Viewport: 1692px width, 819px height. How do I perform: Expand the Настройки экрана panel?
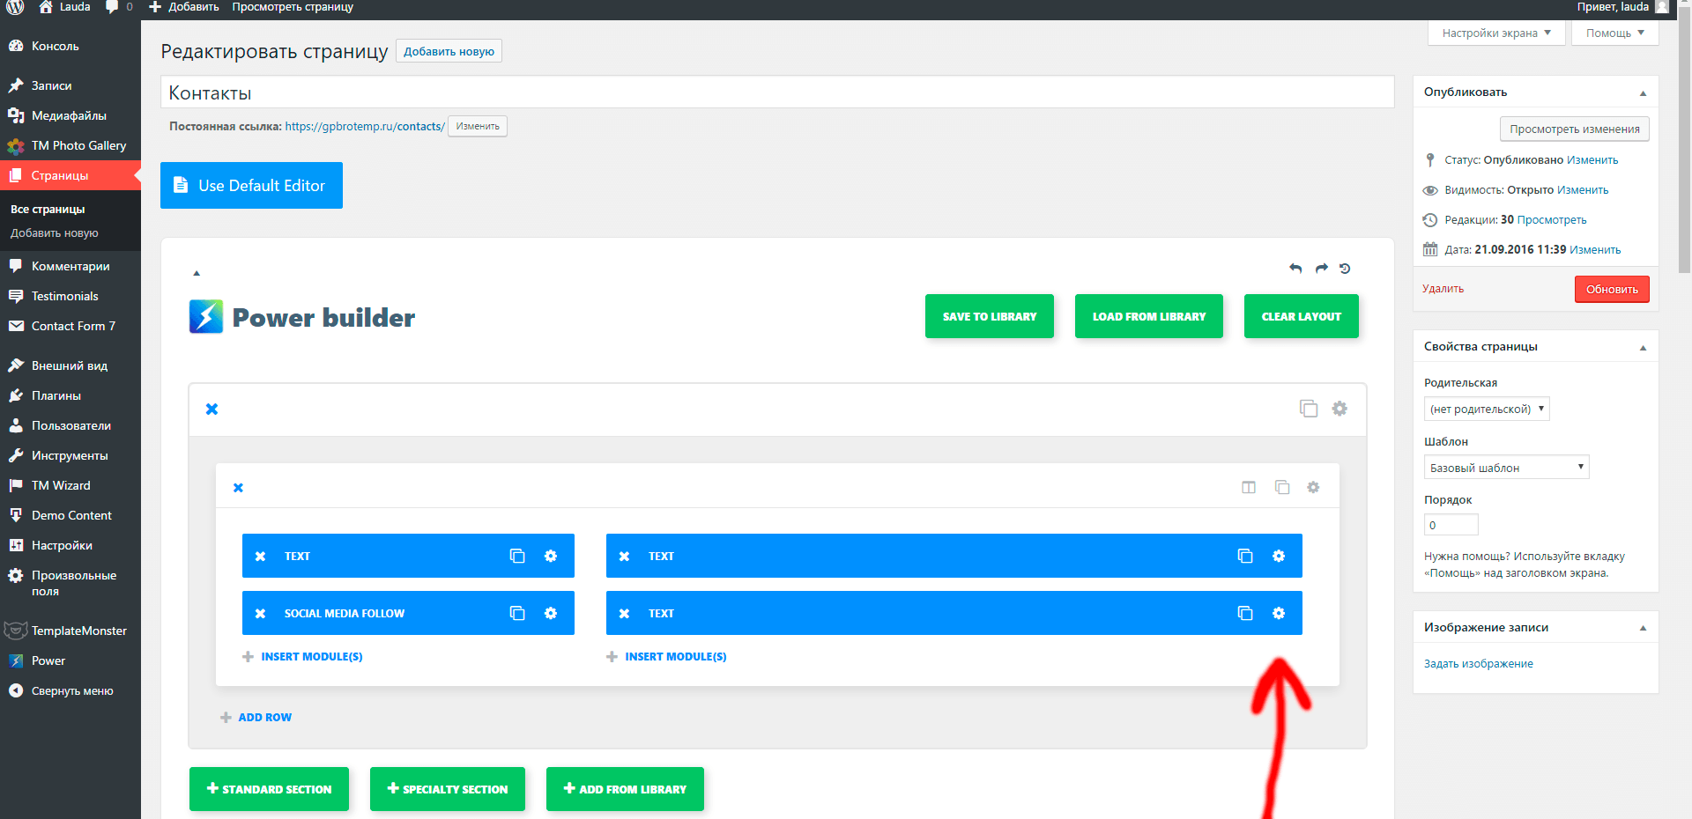pyautogui.click(x=1496, y=33)
